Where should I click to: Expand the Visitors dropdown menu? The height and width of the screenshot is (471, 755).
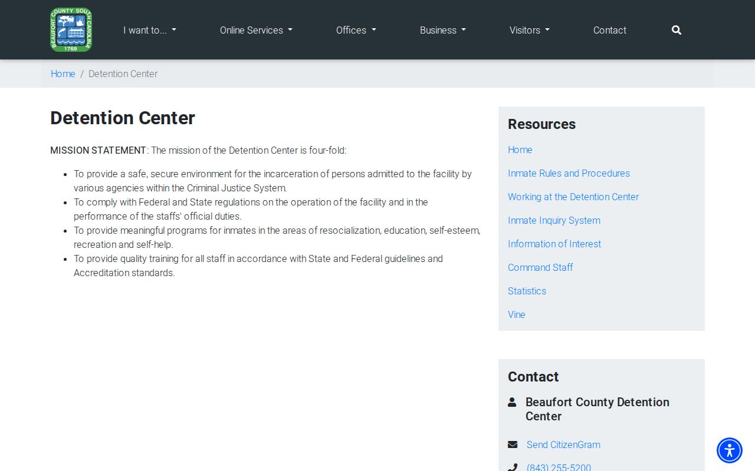click(x=530, y=30)
